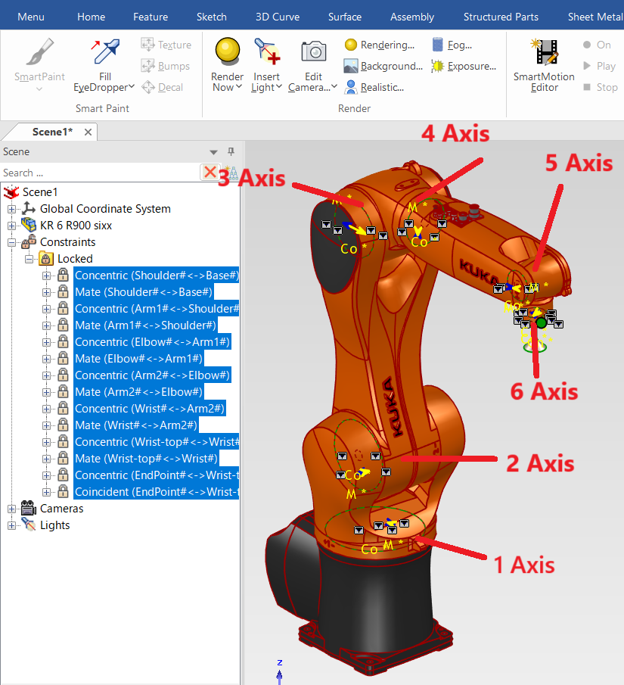This screenshot has height=685, width=624.
Task: Toggle lock on Concentric (Arm2#<->Elbow#)
Action: coord(64,375)
